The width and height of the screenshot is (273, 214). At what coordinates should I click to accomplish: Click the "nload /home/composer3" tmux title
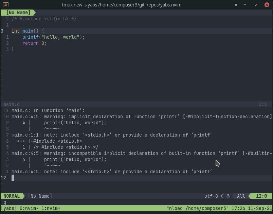point(197,208)
